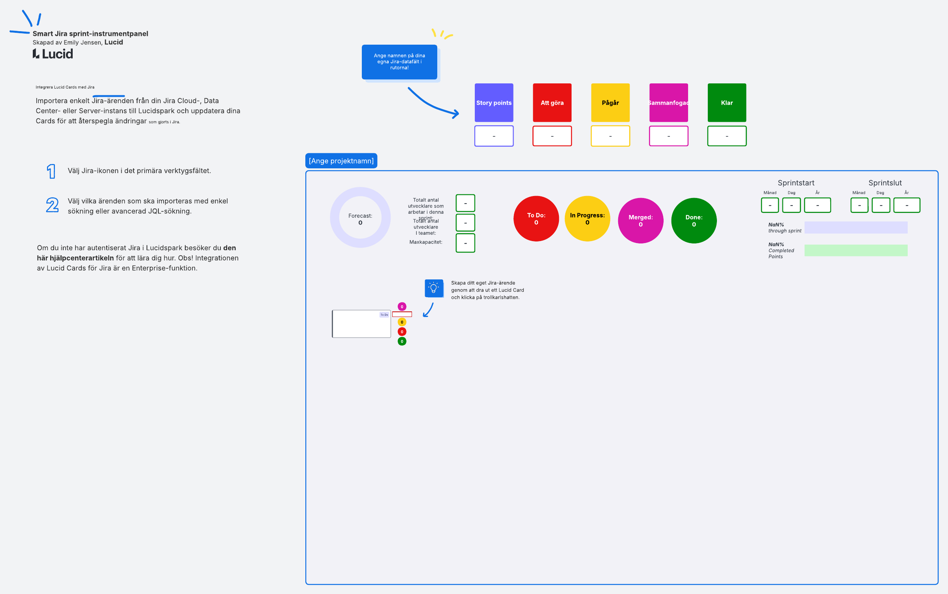
Task: Select the small red counter circle
Action: click(x=402, y=332)
